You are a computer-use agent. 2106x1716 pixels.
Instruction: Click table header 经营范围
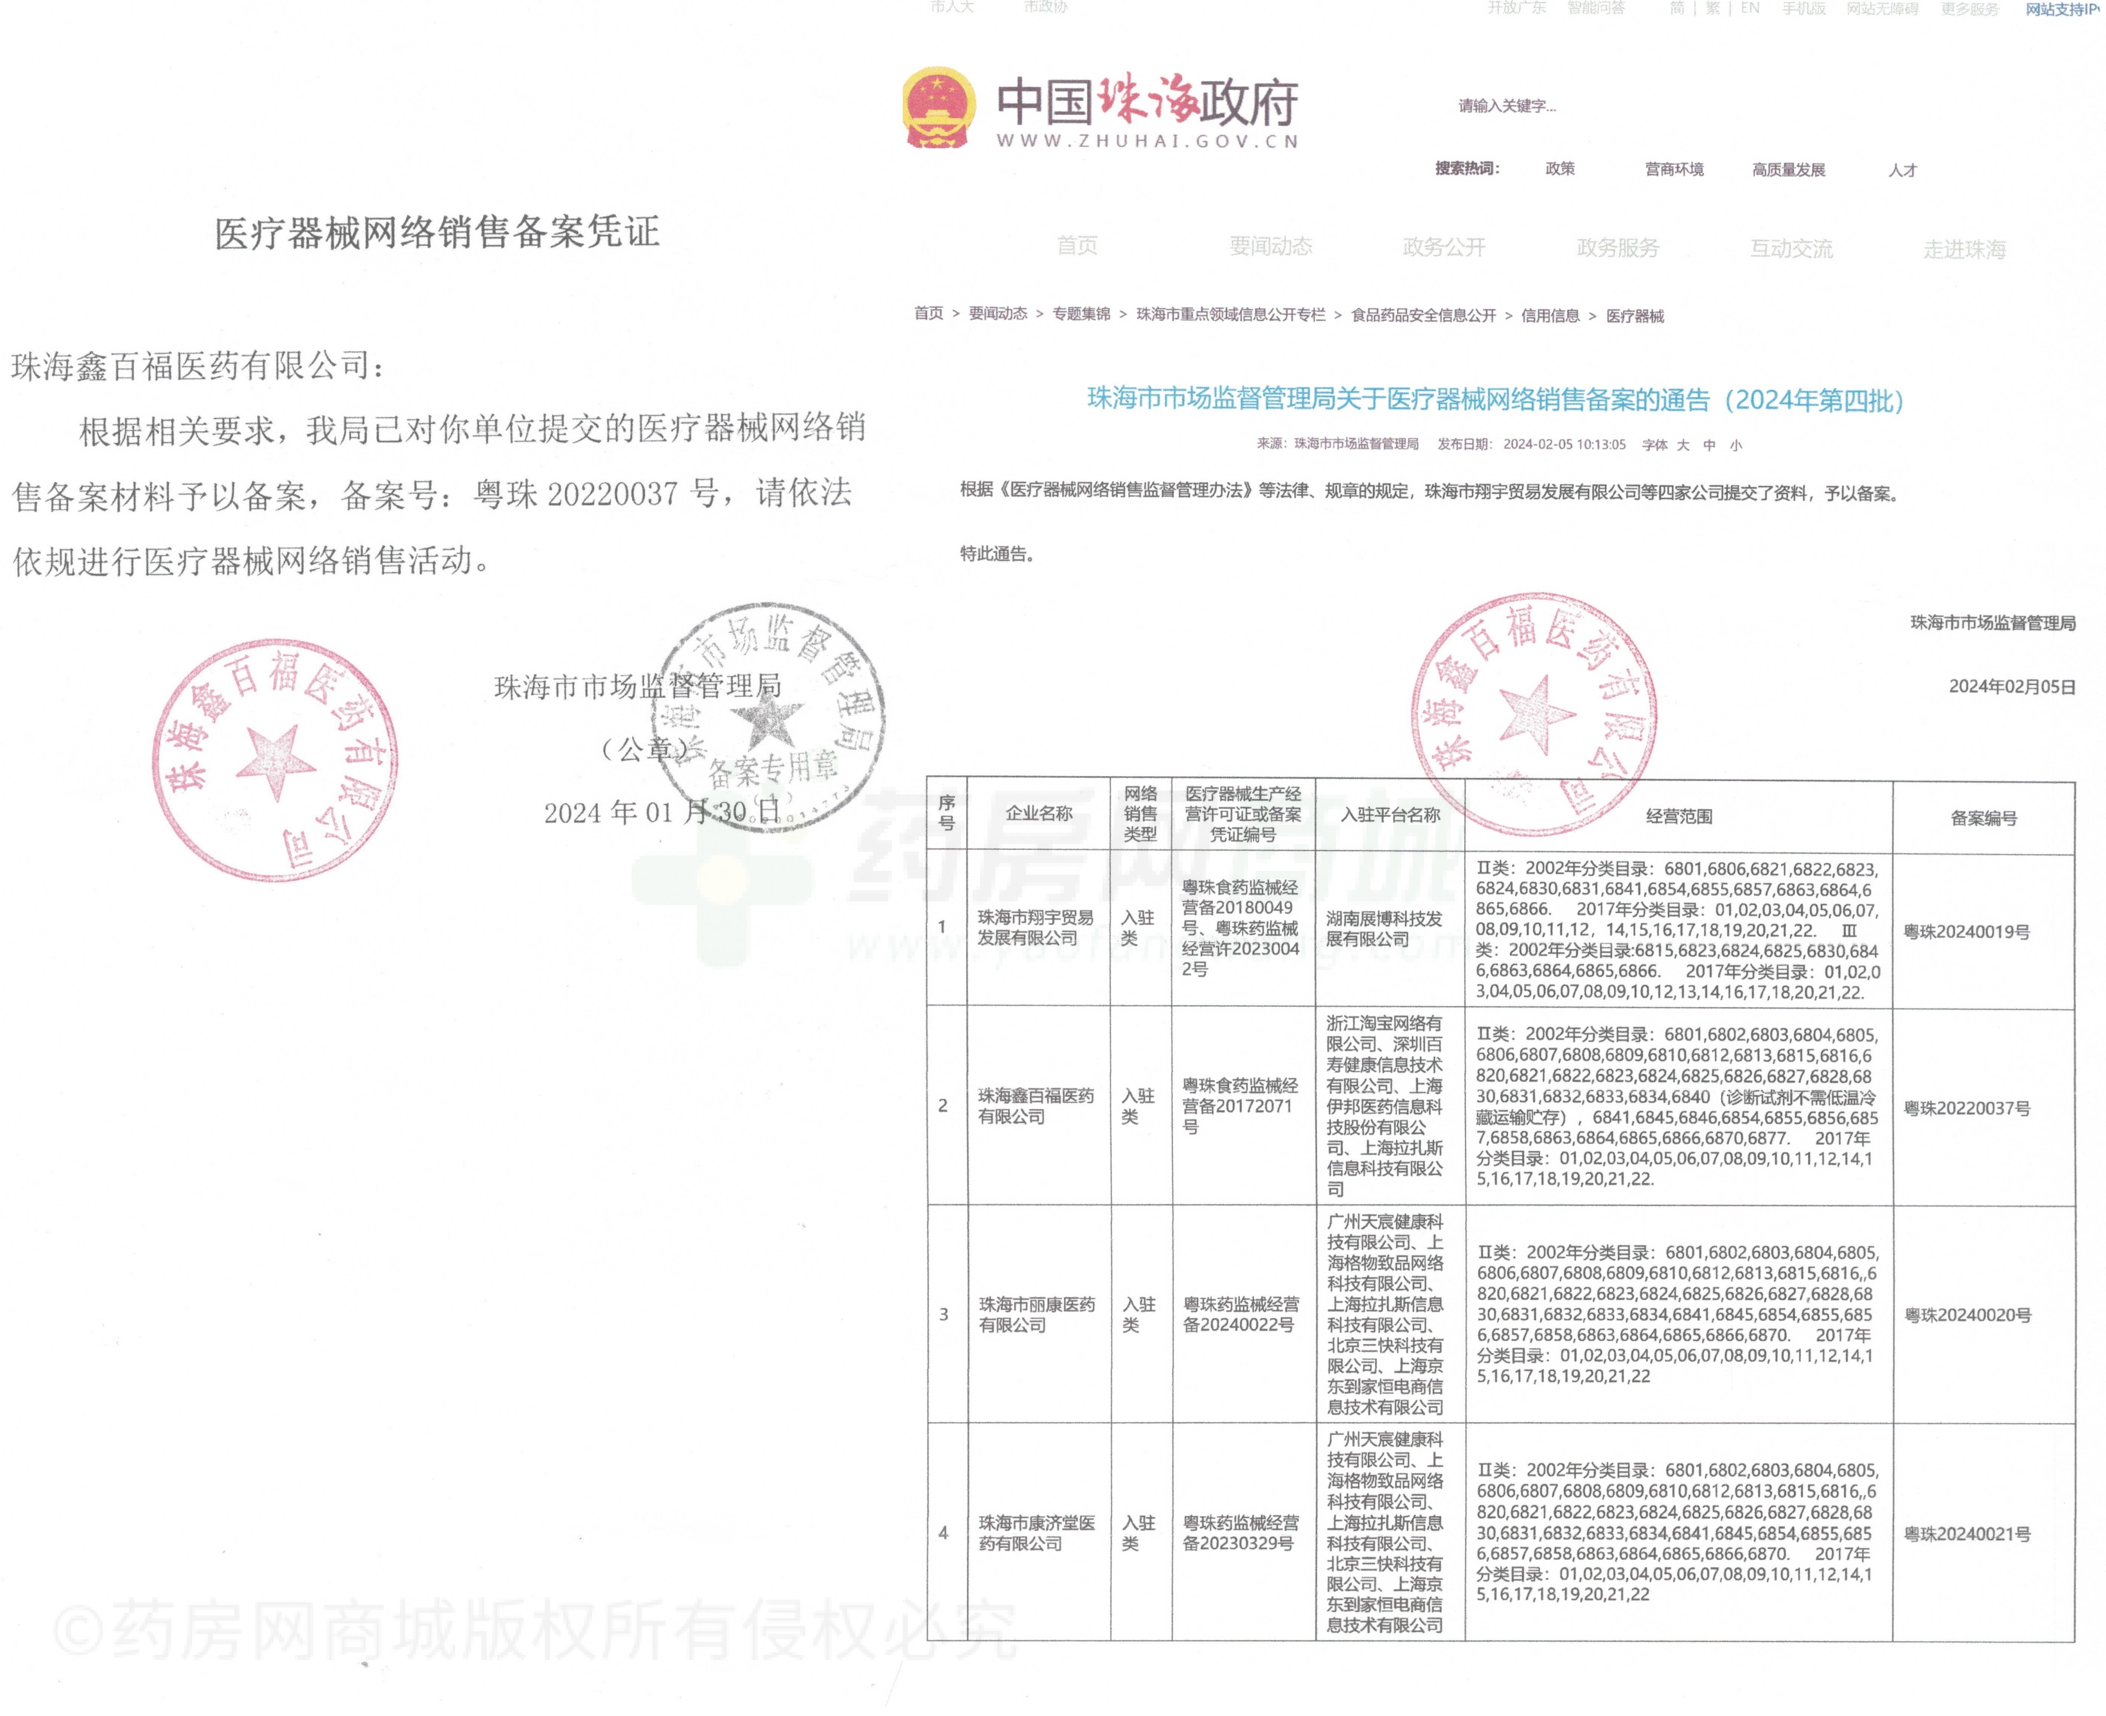click(x=1678, y=816)
